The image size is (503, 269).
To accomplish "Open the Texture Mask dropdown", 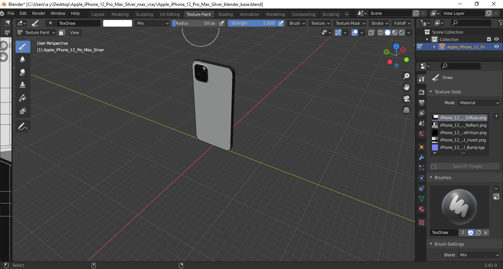I will [x=350, y=23].
